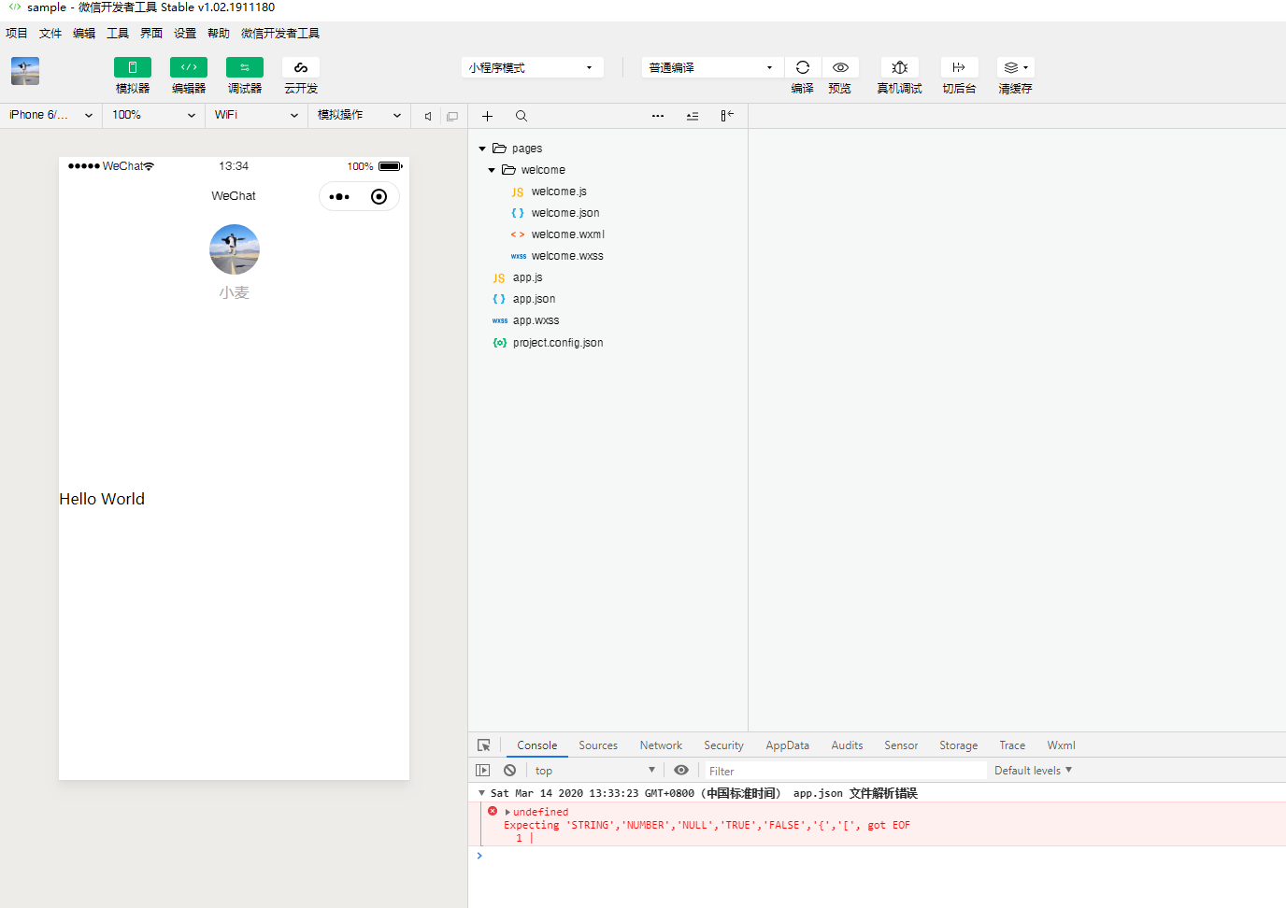Toggle the editor panel button
1286x908 pixels.
(x=189, y=67)
